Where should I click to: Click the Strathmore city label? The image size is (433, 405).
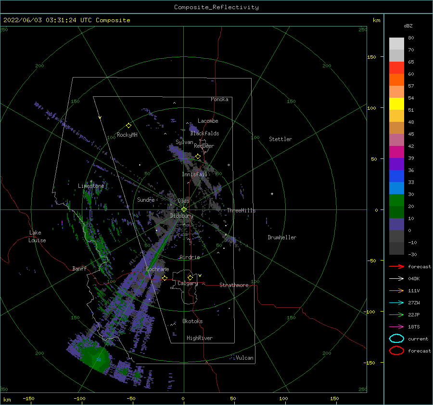234,285
